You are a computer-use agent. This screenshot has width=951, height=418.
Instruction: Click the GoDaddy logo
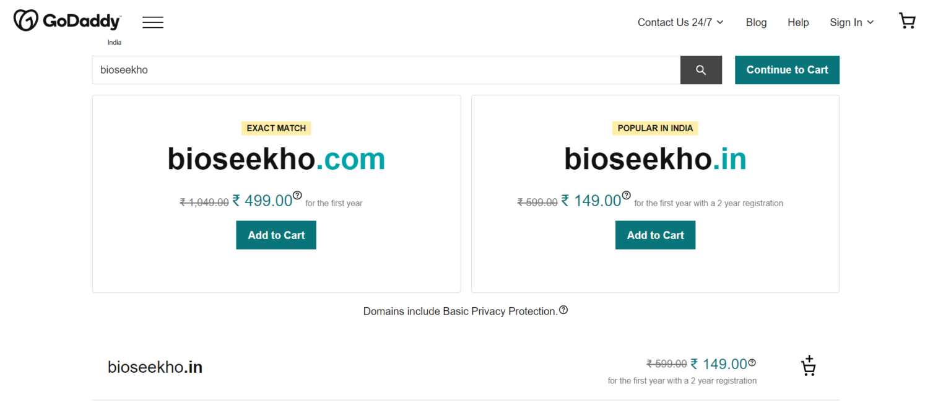tap(67, 21)
